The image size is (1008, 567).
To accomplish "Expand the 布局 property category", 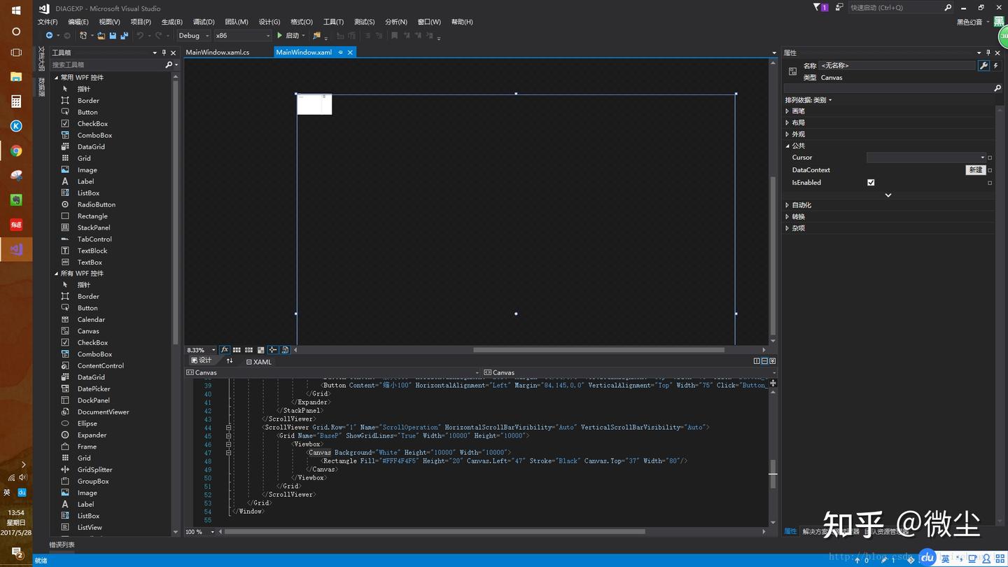I will (797, 122).
